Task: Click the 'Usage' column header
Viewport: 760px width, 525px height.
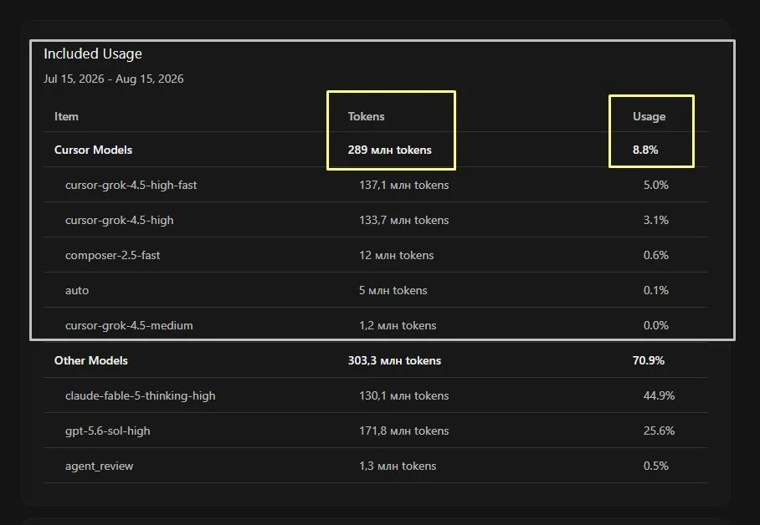Action: [x=649, y=116]
